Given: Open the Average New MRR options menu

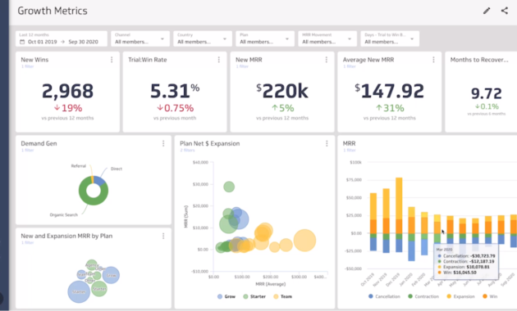Looking at the screenshot, I should coord(433,60).
